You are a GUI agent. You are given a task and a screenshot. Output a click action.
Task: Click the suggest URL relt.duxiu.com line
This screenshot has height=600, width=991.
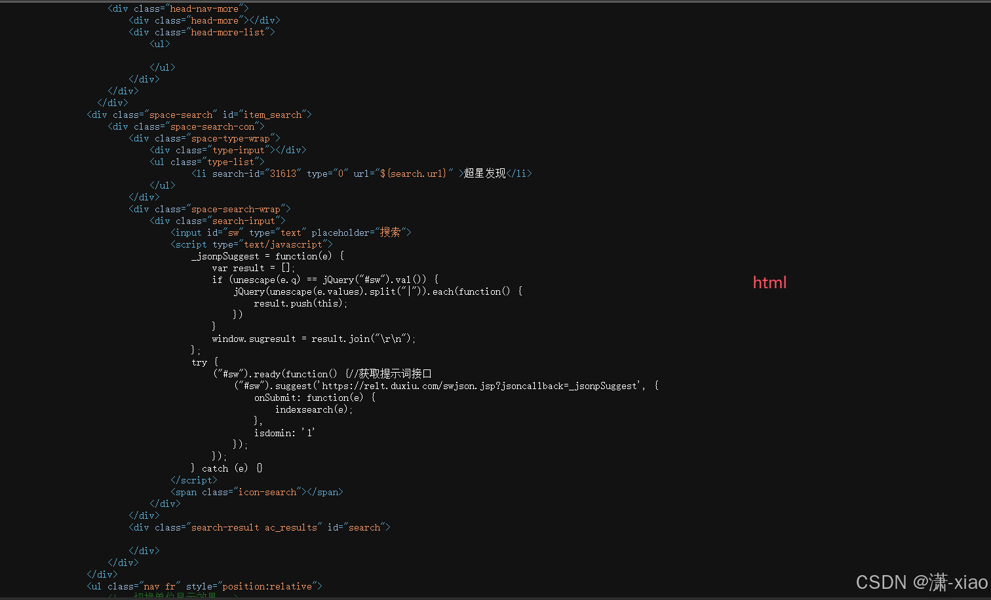pos(447,386)
